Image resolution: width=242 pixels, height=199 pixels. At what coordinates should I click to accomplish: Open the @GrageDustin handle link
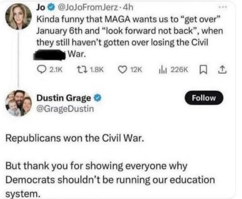[x=65, y=109]
